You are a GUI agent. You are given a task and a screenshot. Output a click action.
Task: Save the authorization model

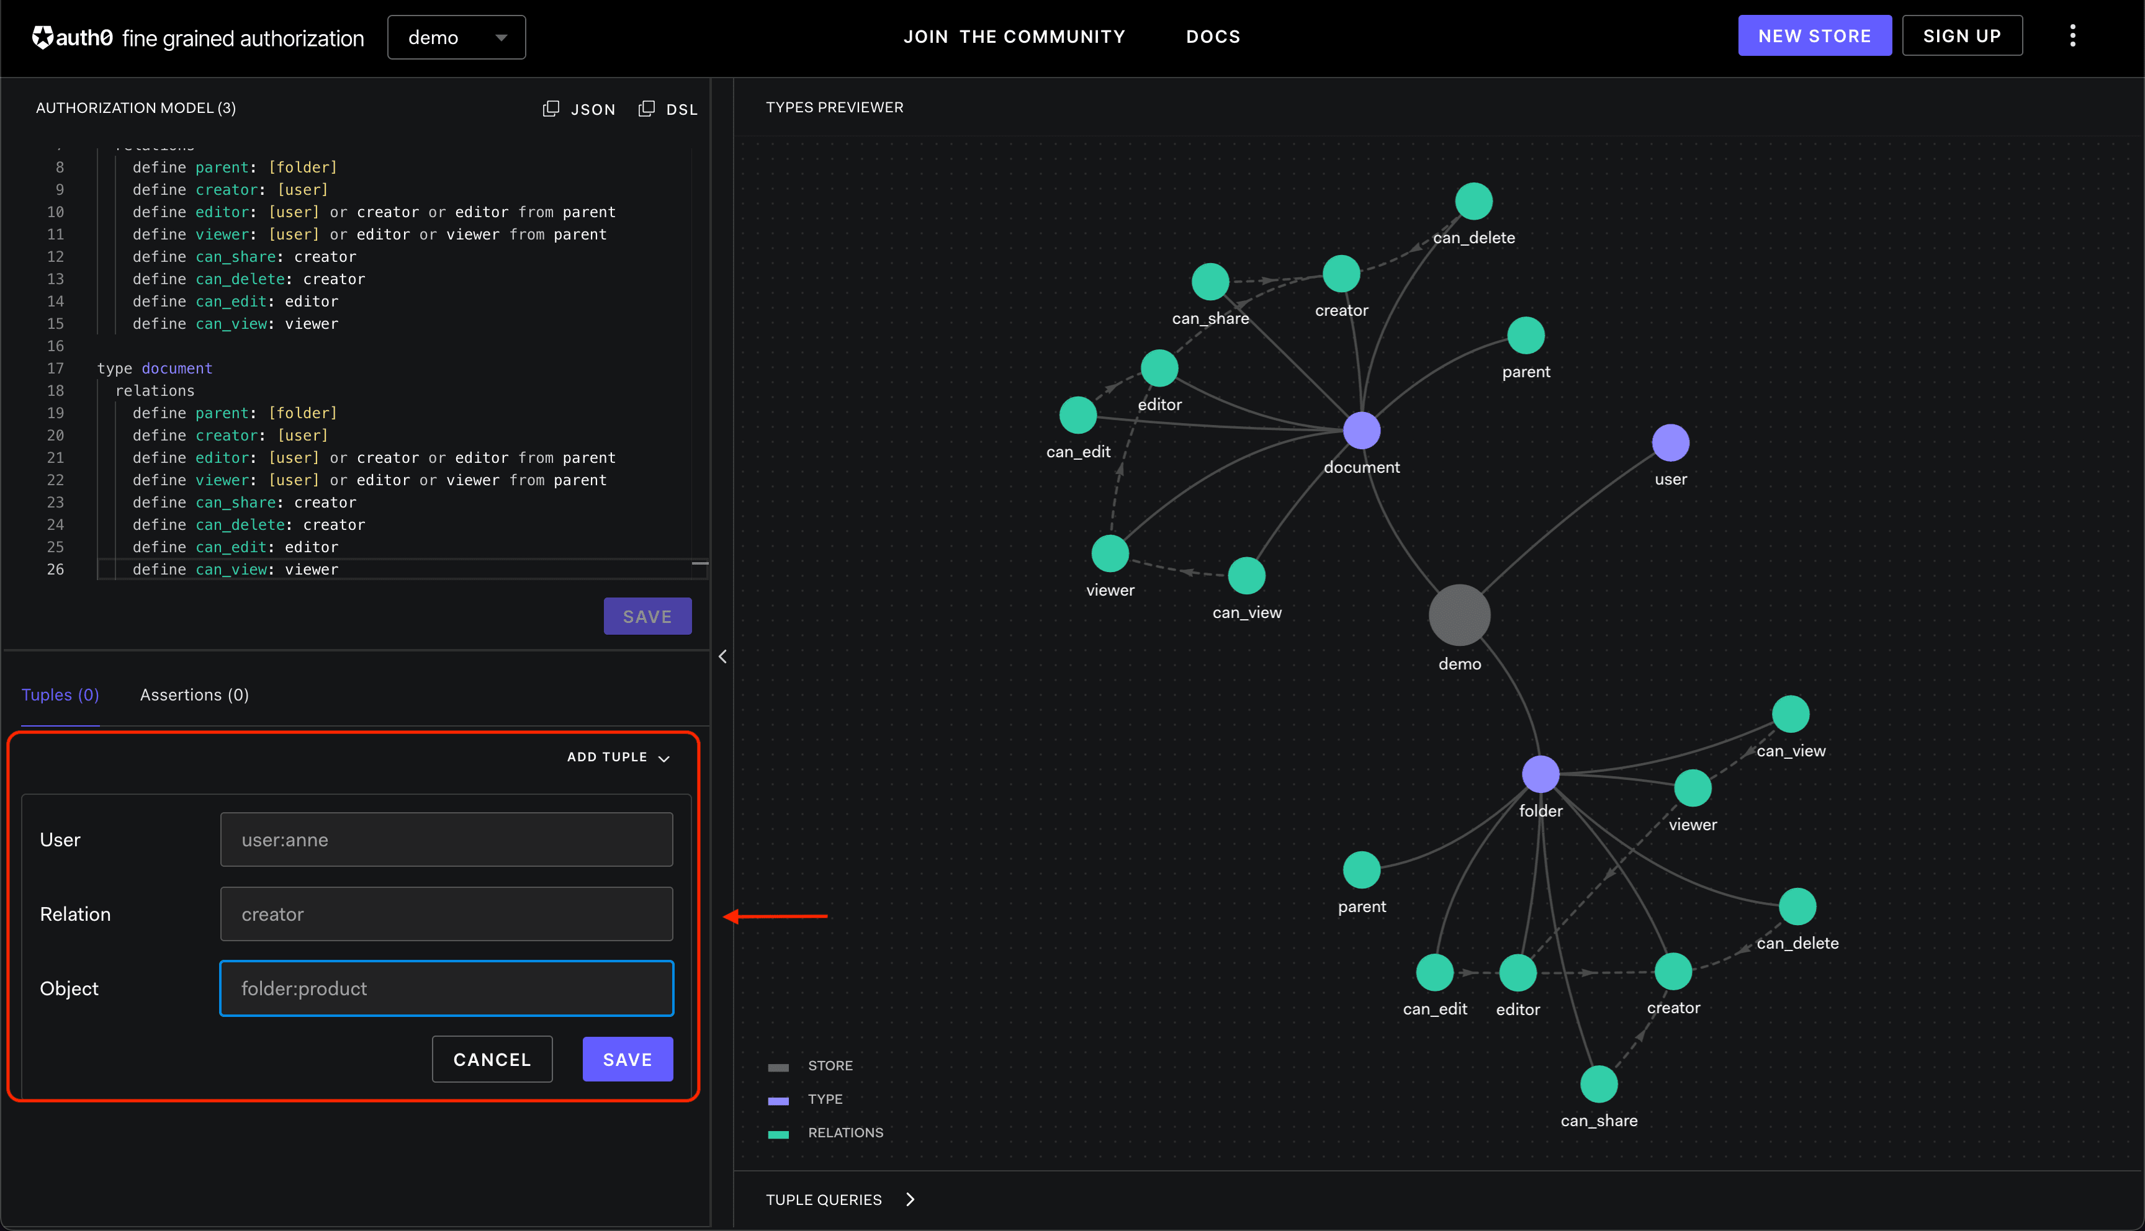click(x=647, y=616)
